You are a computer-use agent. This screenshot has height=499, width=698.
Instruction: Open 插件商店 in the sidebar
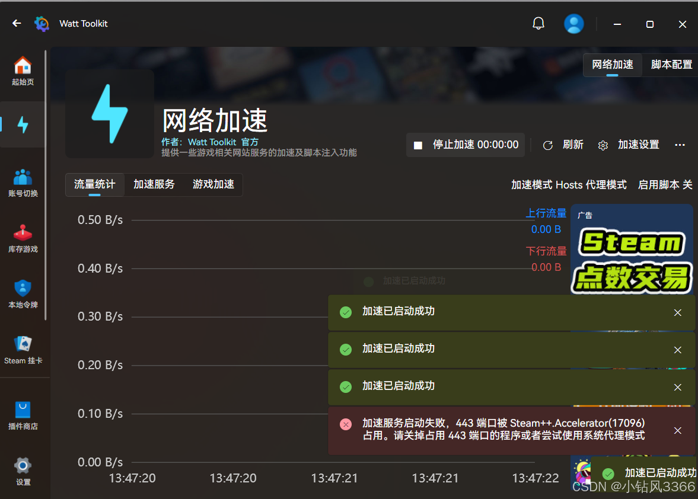click(23, 416)
